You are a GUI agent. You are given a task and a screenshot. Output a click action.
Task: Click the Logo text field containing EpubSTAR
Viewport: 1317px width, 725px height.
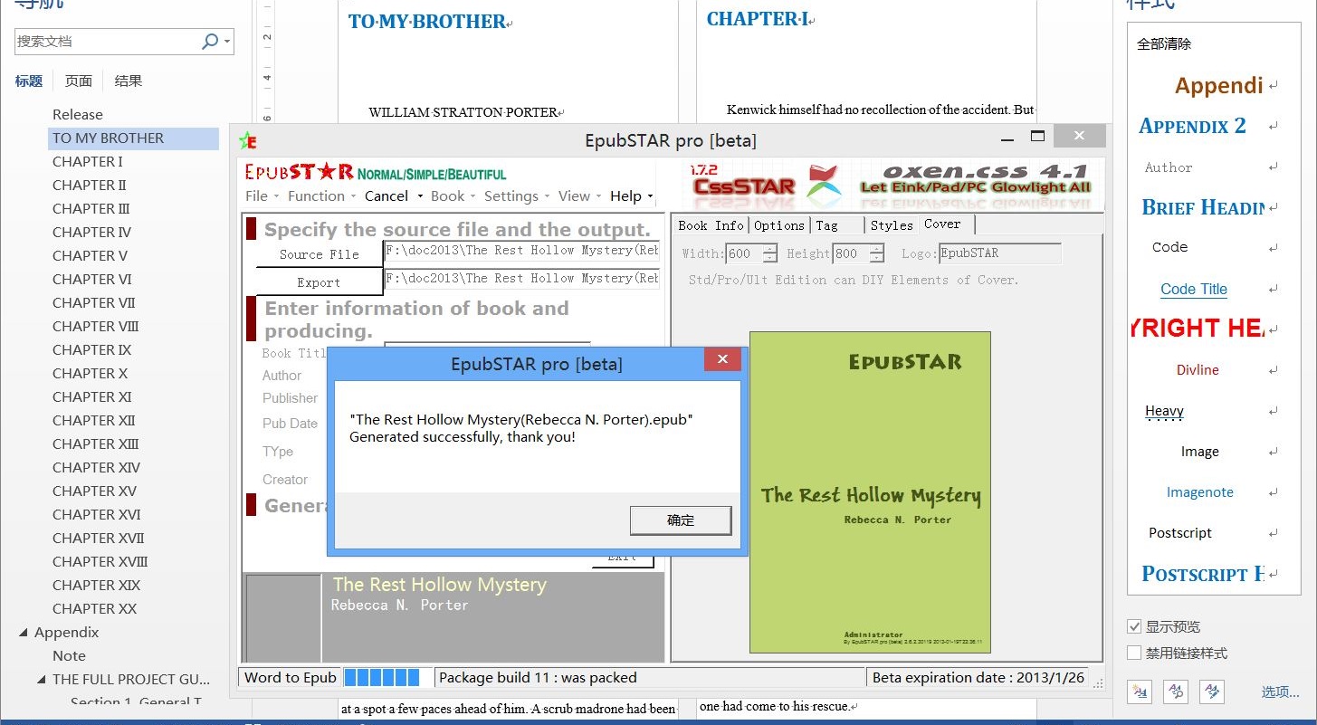pos(999,253)
